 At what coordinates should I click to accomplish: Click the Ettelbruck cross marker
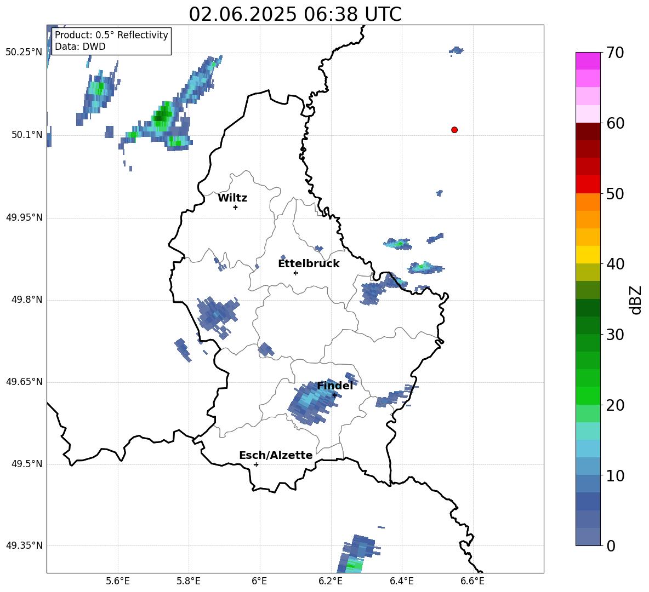click(x=295, y=273)
